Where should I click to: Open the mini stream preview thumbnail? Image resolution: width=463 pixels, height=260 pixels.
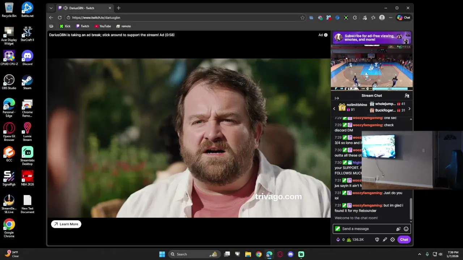372,68
